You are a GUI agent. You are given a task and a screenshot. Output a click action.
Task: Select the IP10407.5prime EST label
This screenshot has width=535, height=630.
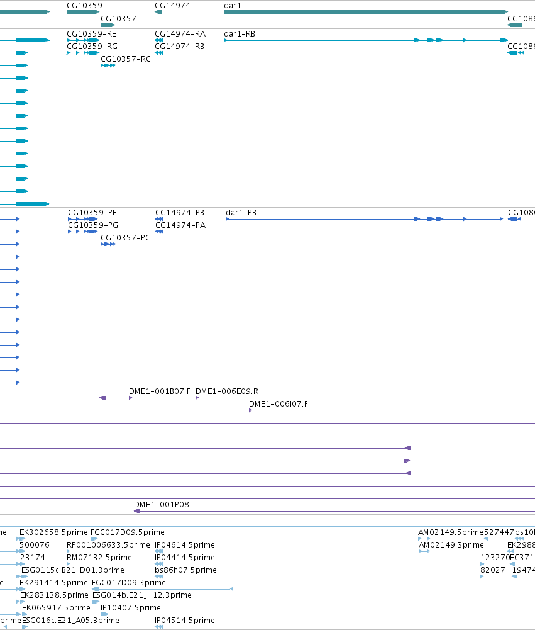coord(130,608)
